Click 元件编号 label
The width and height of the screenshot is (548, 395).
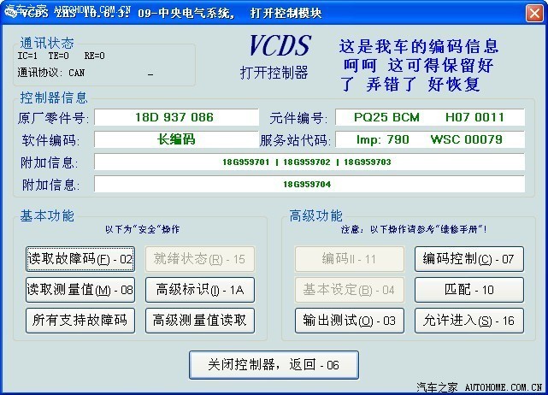click(298, 118)
